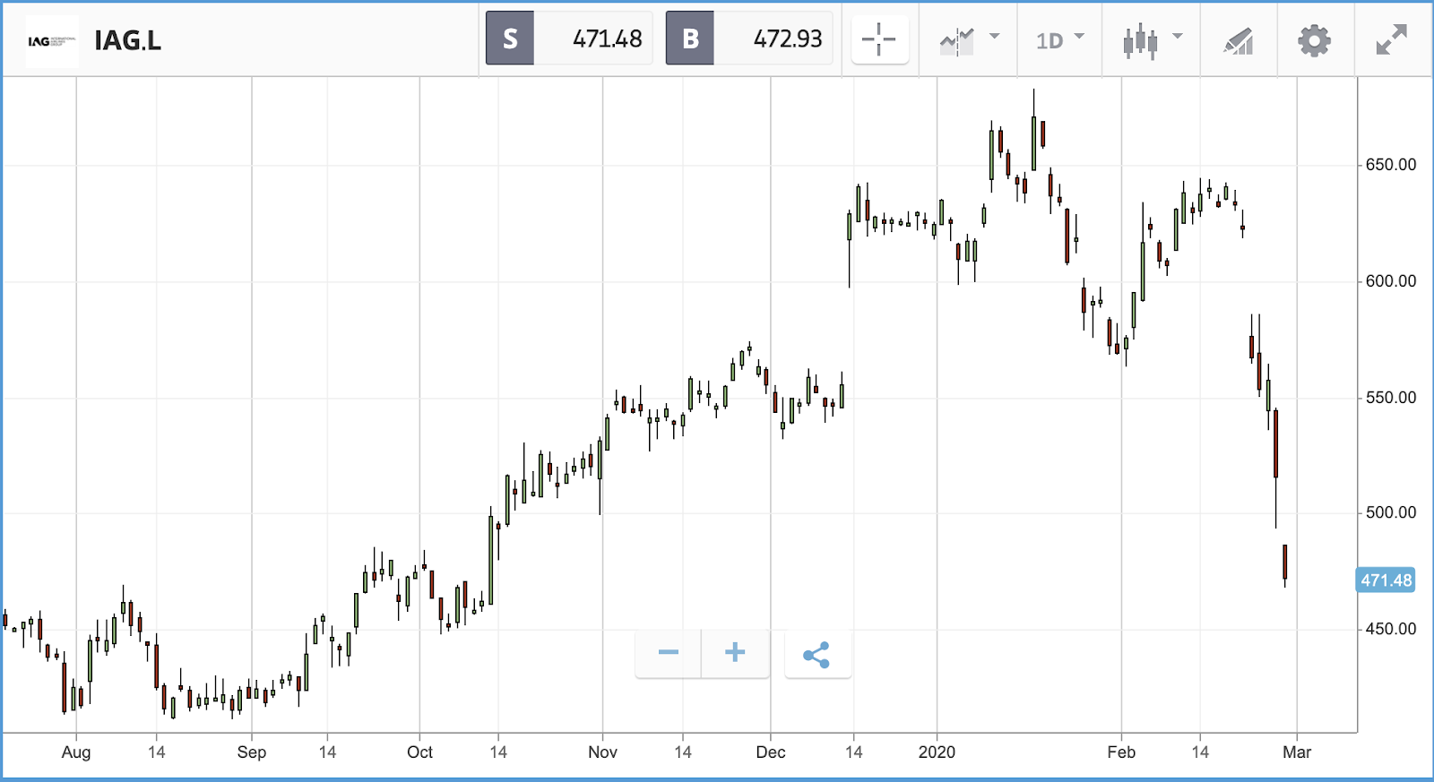Click the 500.00 price axis label
The image size is (1434, 782).
(x=1391, y=512)
